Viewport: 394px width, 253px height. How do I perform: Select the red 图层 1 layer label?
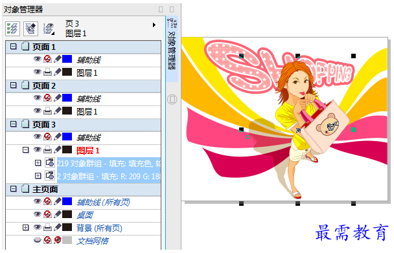pos(88,151)
